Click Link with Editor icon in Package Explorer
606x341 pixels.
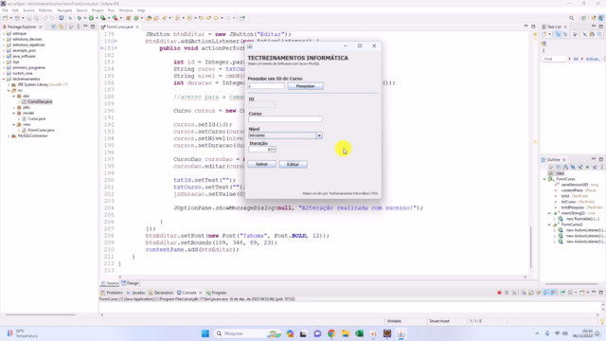(61, 27)
